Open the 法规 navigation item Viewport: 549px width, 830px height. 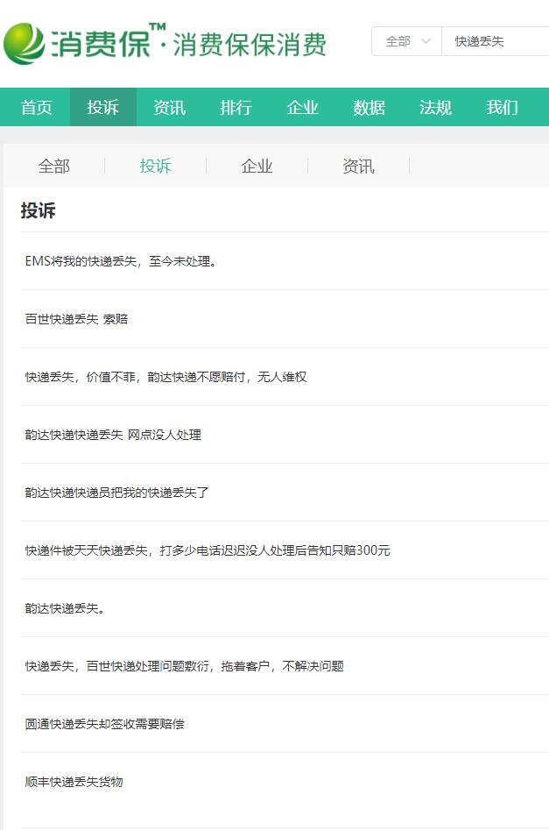[x=435, y=108]
